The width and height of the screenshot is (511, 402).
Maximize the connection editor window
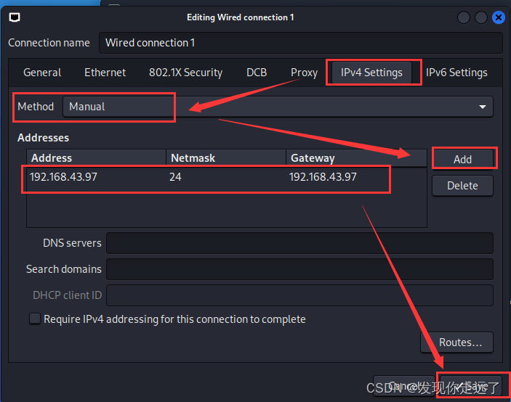click(481, 17)
